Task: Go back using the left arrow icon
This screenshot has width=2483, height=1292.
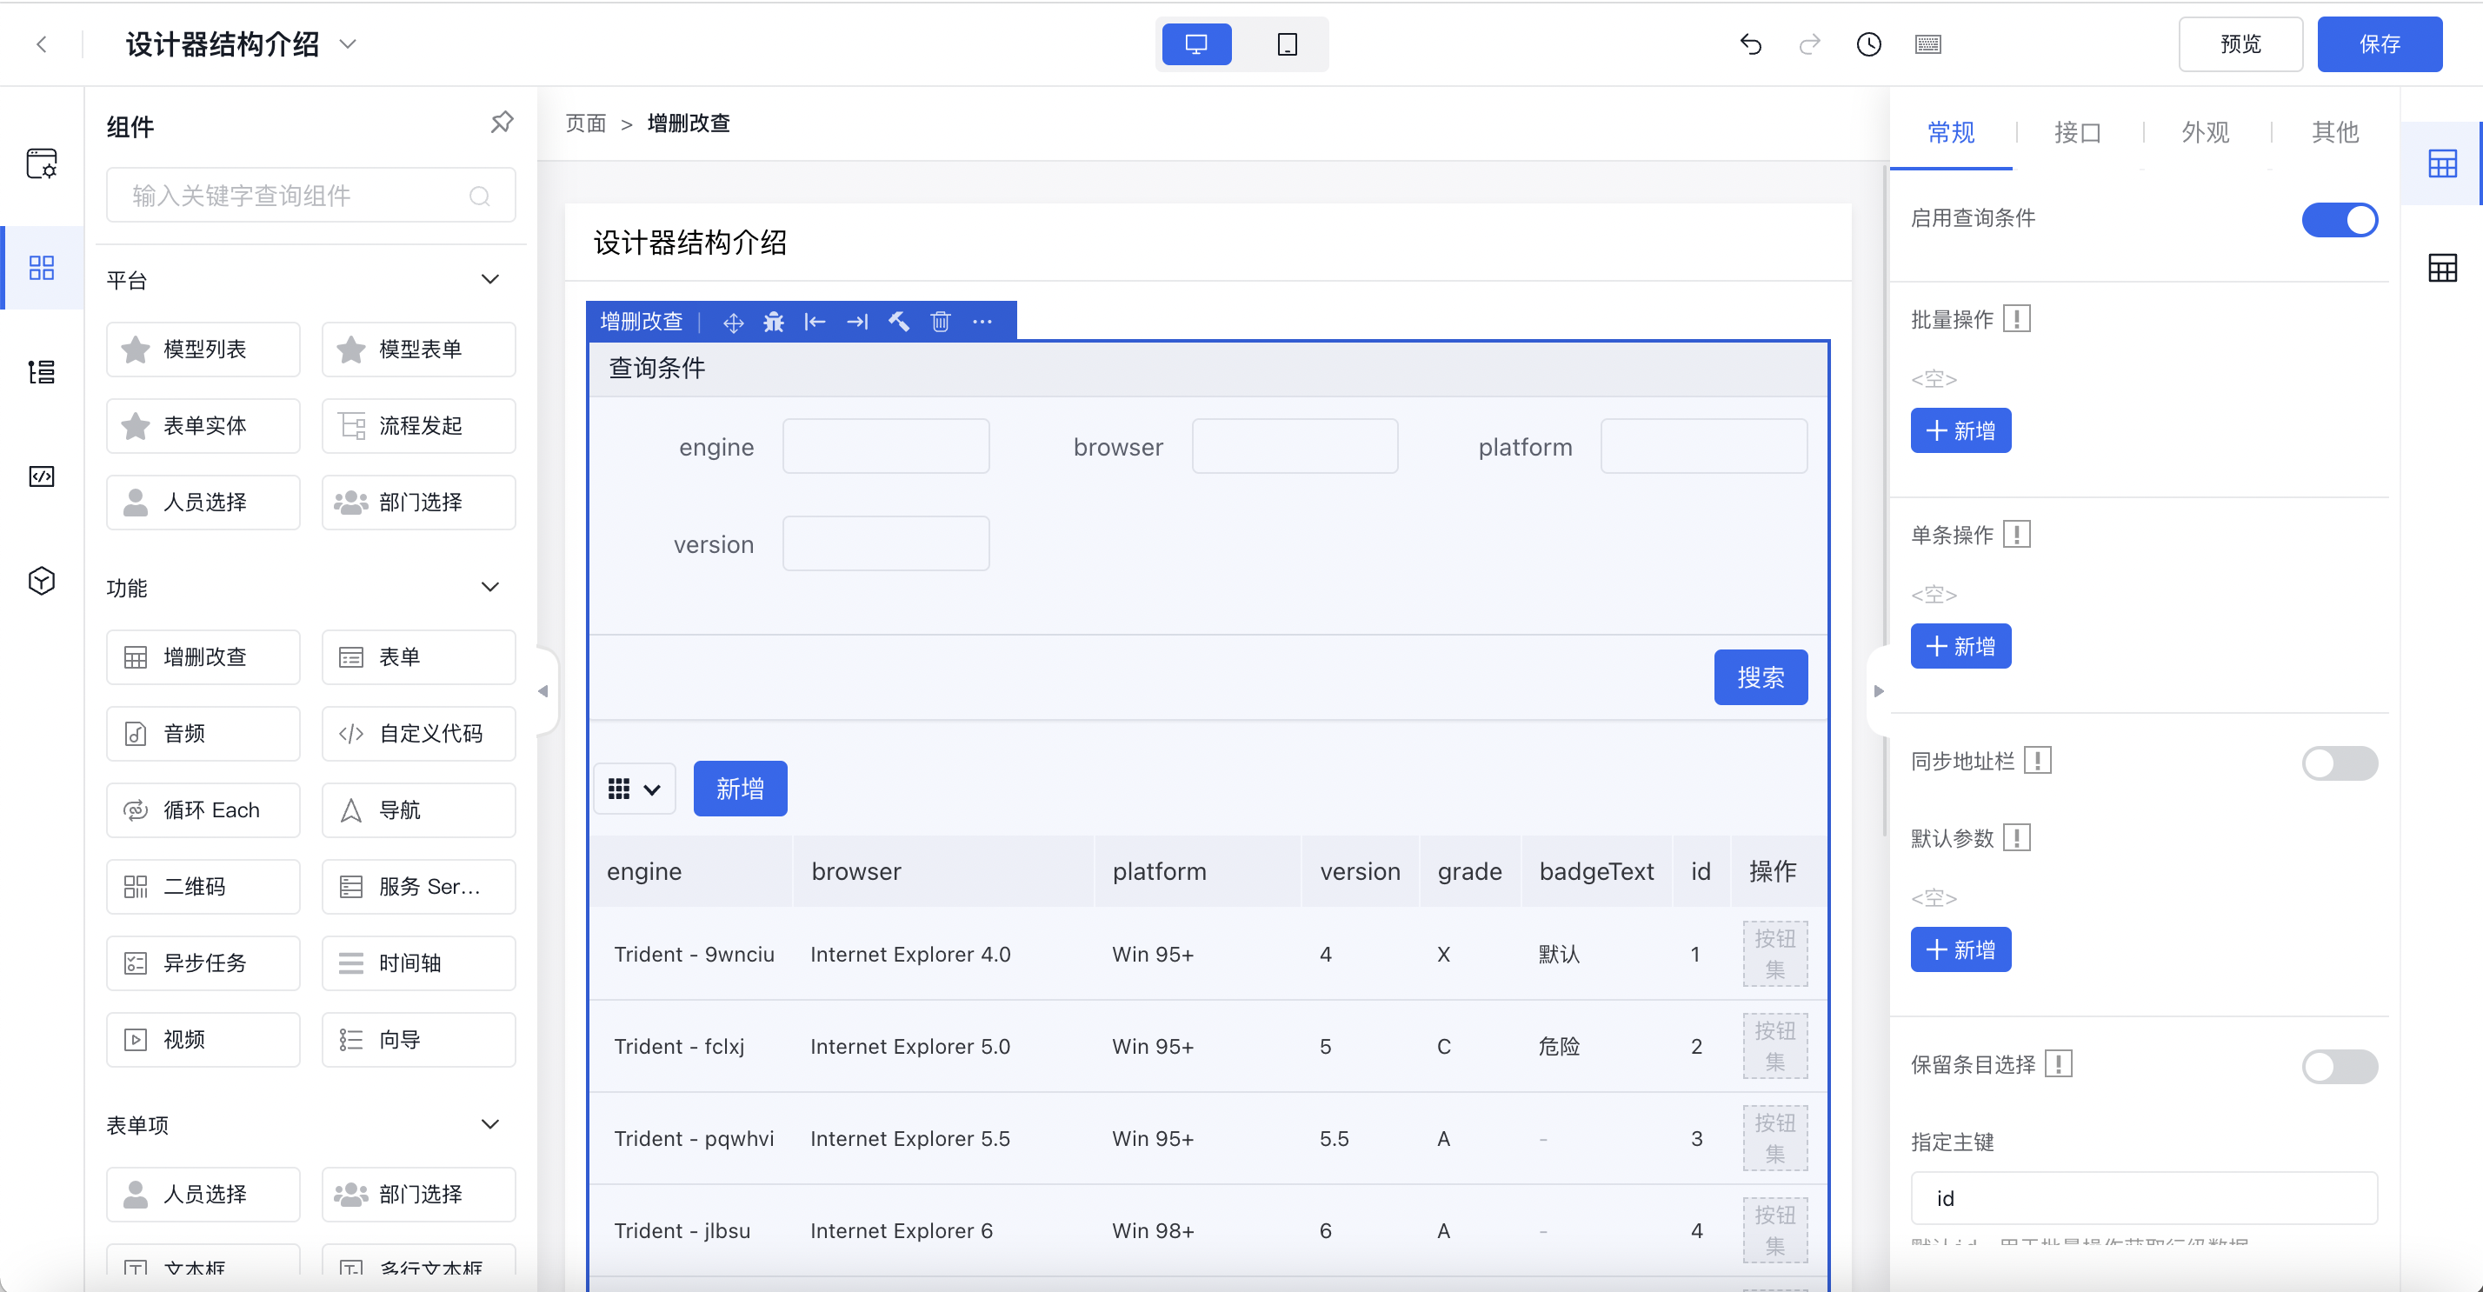Action: click(42, 44)
